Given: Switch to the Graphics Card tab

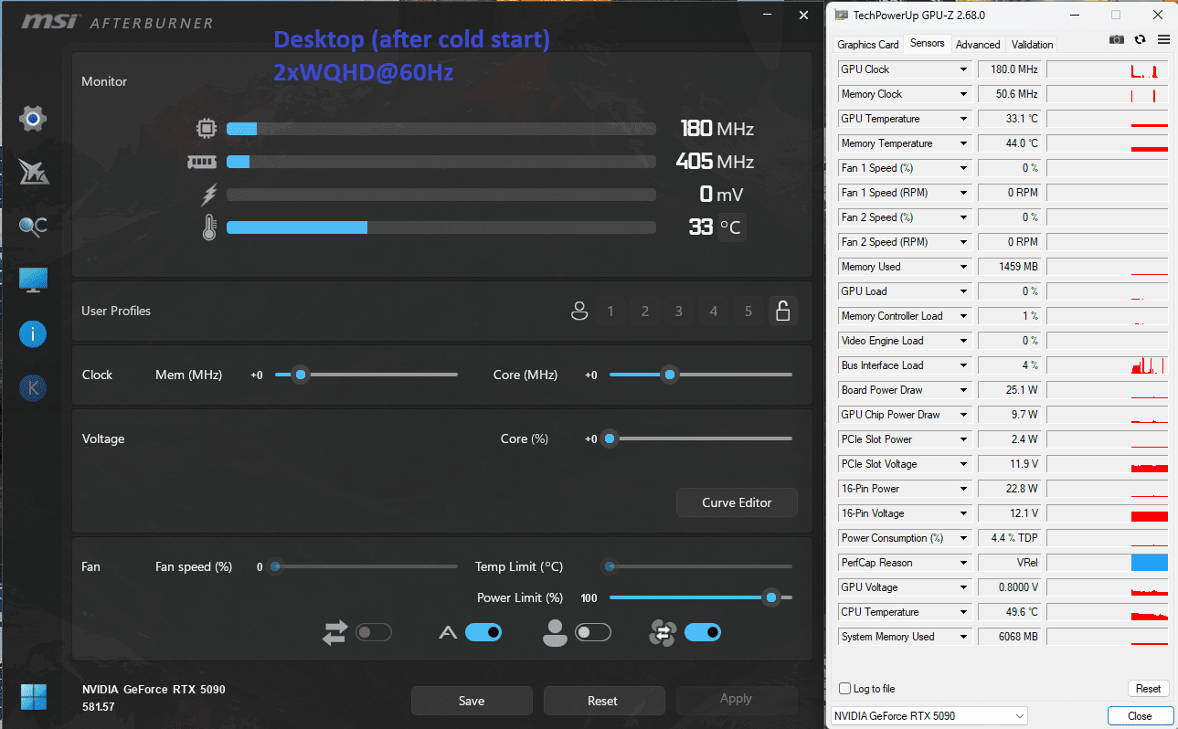Looking at the screenshot, I should tap(868, 44).
